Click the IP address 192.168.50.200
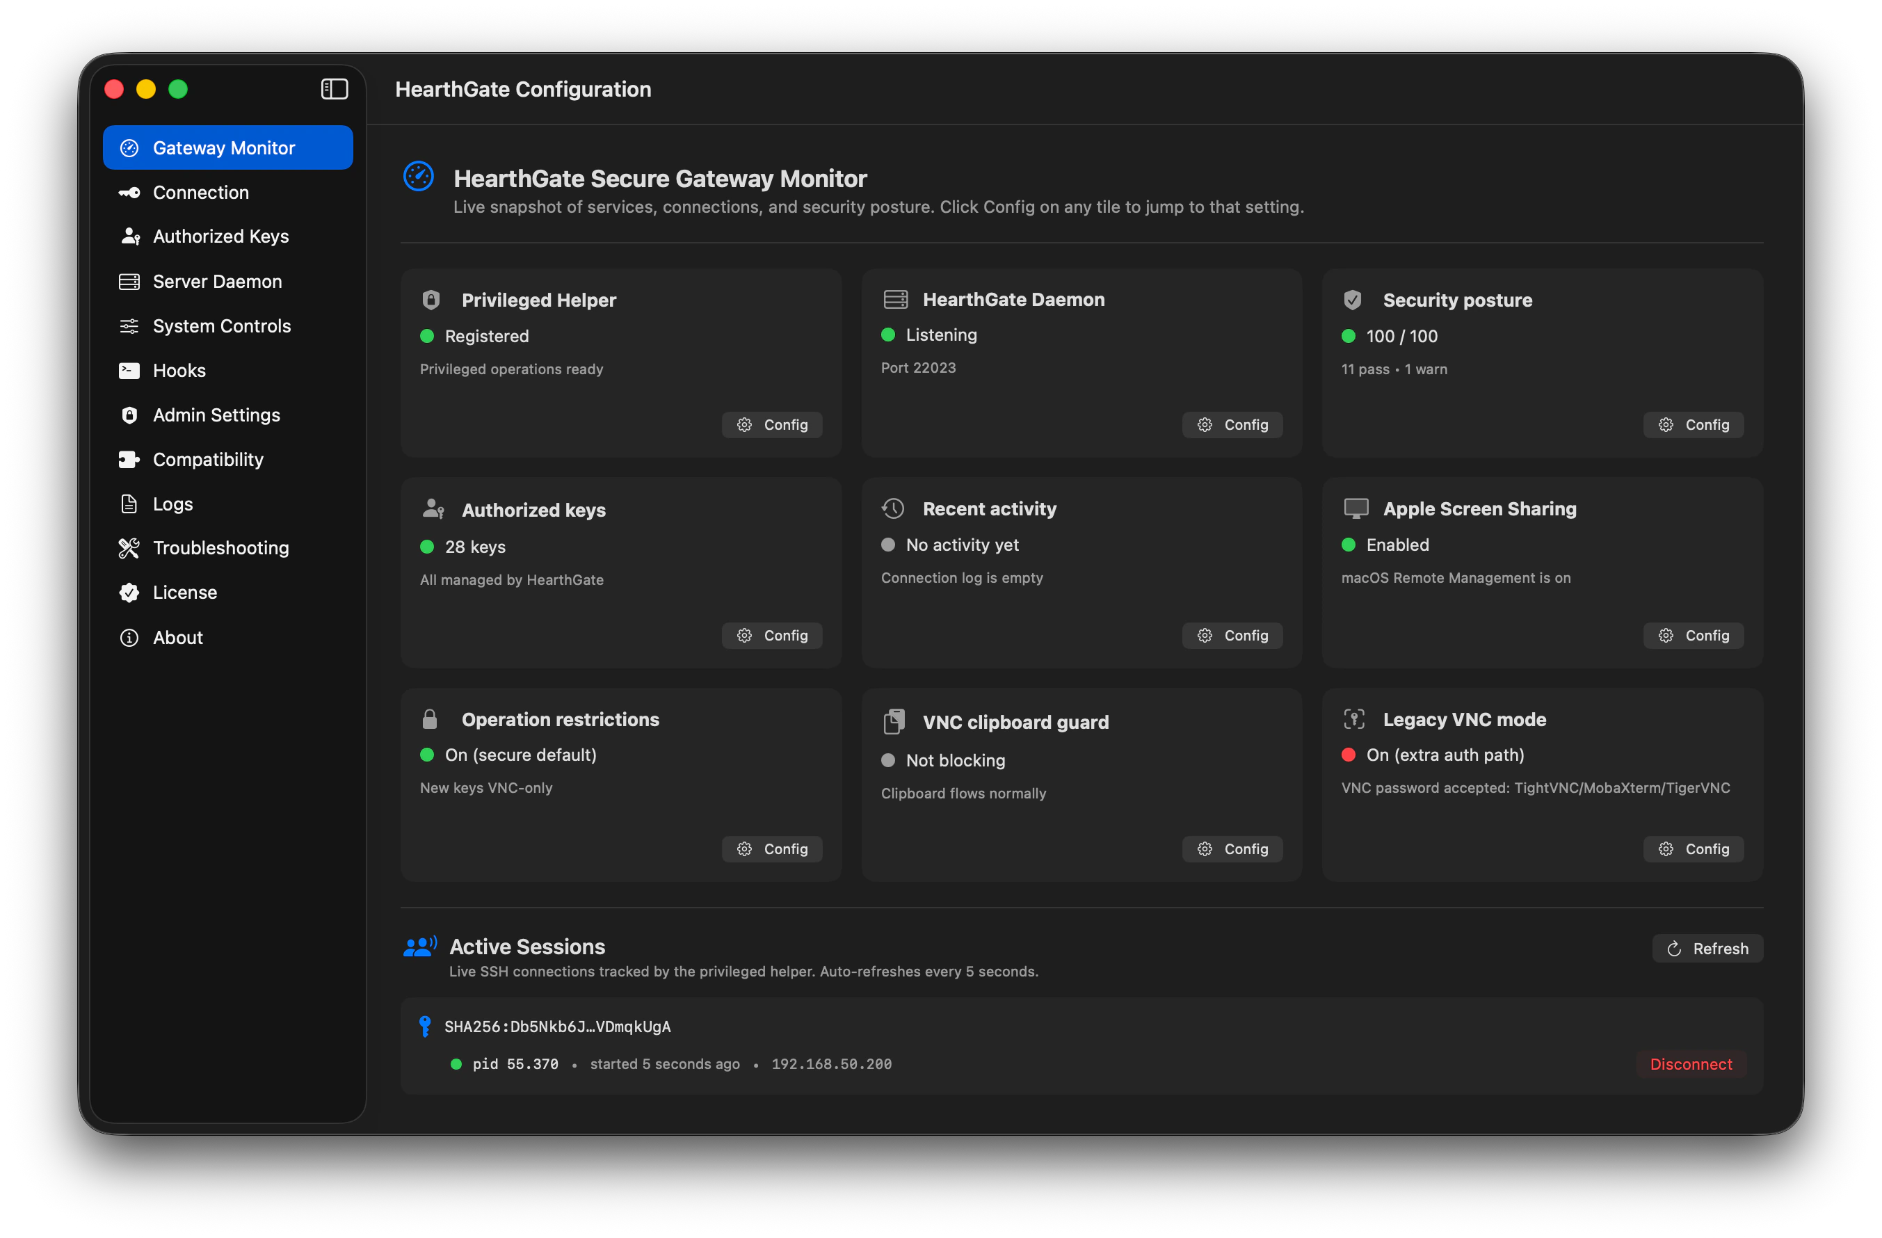Viewport: 1882px width, 1238px height. point(831,1064)
